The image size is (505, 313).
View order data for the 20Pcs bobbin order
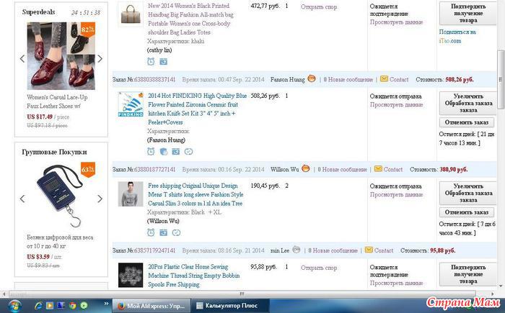pyautogui.click(x=396, y=283)
